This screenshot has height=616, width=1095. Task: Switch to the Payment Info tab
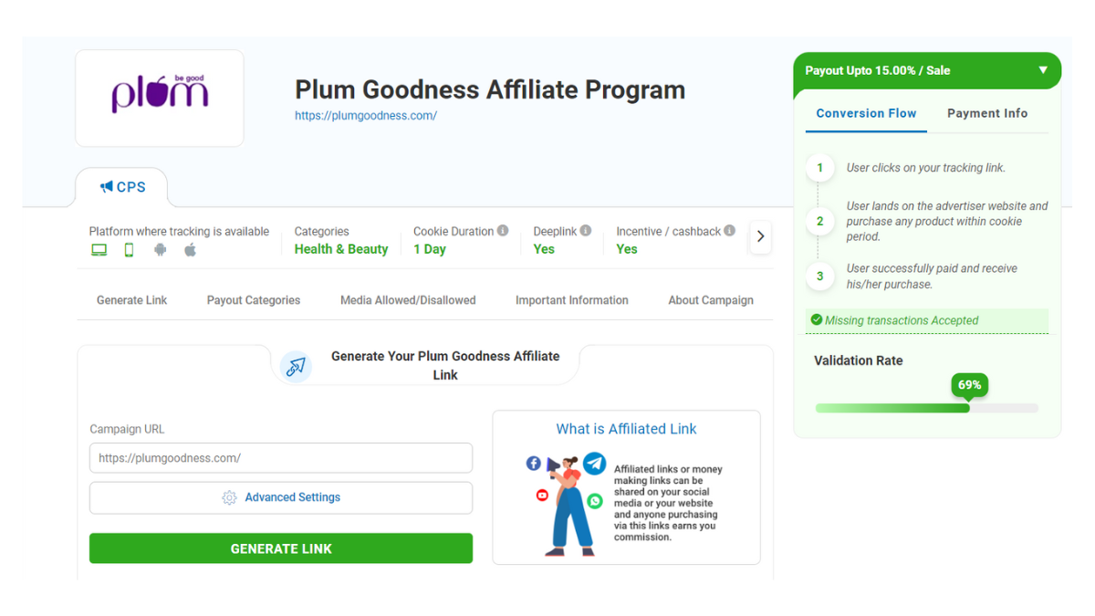(x=987, y=113)
